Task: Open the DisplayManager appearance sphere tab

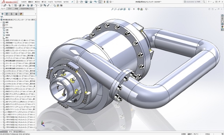Action: coord(21,14)
